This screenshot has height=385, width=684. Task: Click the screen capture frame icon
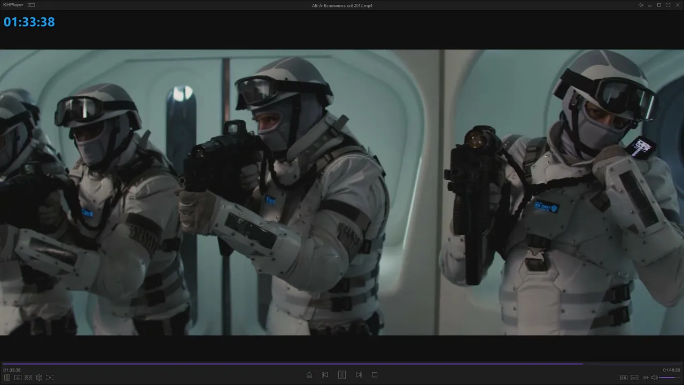point(50,378)
